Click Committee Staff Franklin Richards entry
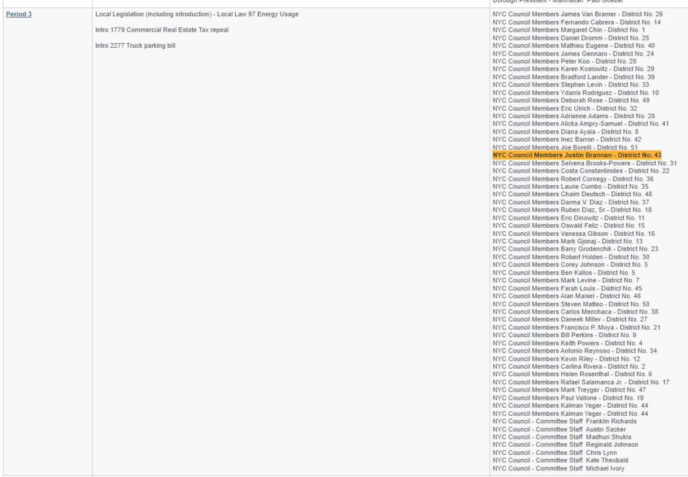This screenshot has width=688, height=477. pos(564,421)
